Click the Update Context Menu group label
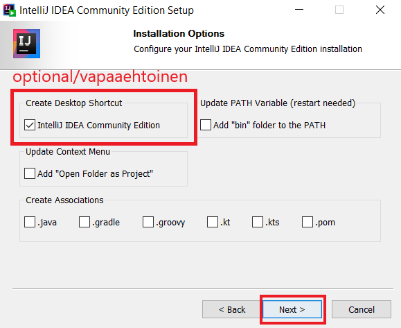The height and width of the screenshot is (328, 401). 68,152
